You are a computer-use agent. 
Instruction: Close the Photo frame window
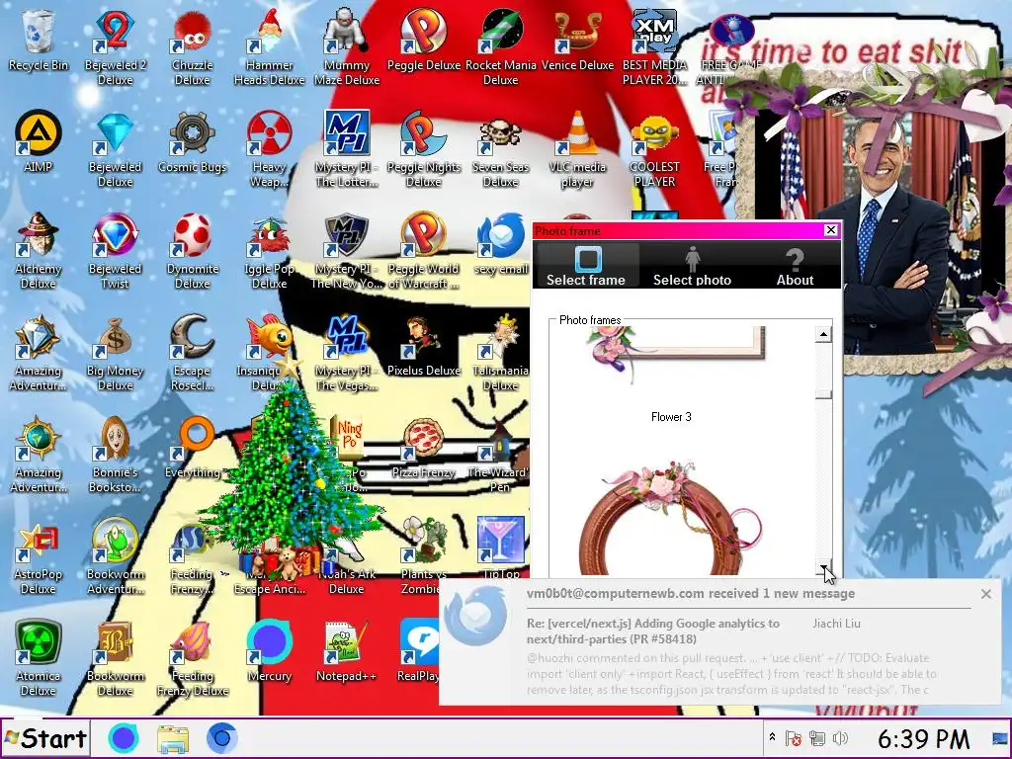pos(831,230)
